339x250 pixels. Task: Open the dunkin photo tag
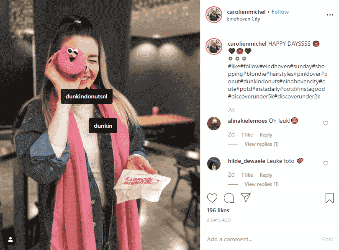click(x=103, y=126)
